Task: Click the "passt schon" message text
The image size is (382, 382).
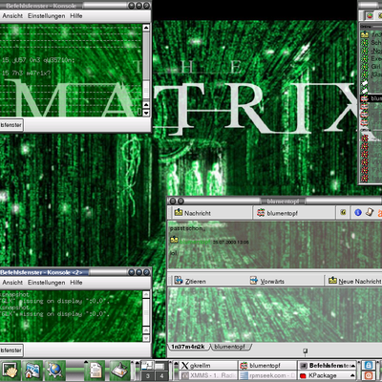Action: (187, 228)
